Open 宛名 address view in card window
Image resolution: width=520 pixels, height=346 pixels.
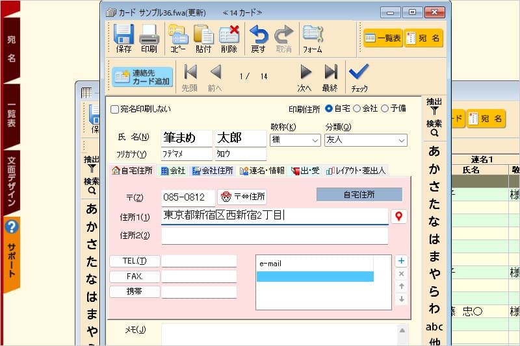pyautogui.click(x=424, y=38)
